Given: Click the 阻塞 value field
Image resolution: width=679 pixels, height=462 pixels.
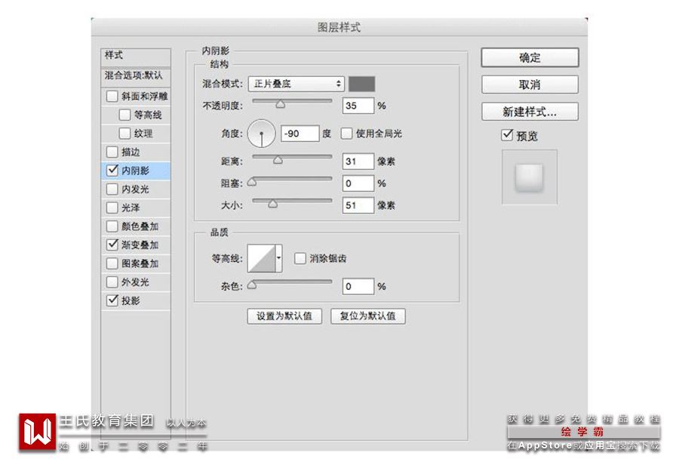Looking at the screenshot, I should (x=358, y=183).
